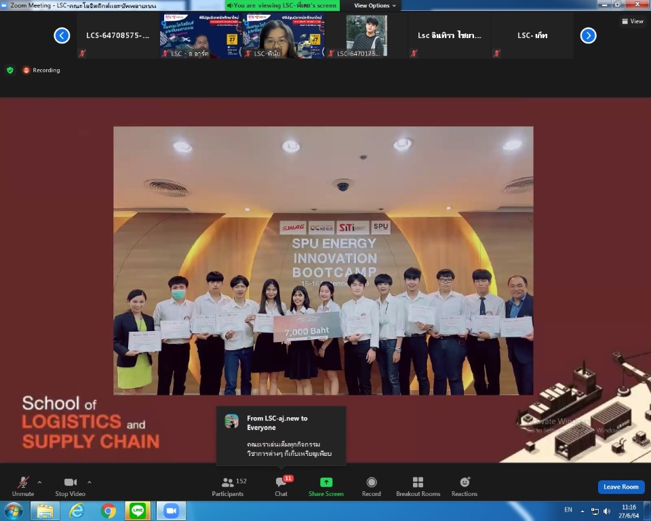Click 'You are viewing' screen share banner
The width and height of the screenshot is (651, 521).
coord(282,5)
